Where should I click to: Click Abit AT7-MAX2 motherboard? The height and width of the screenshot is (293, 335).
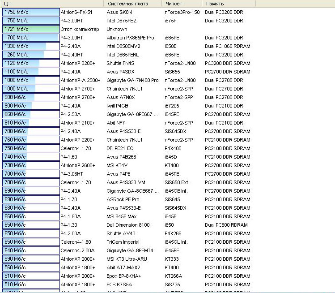tap(123, 267)
